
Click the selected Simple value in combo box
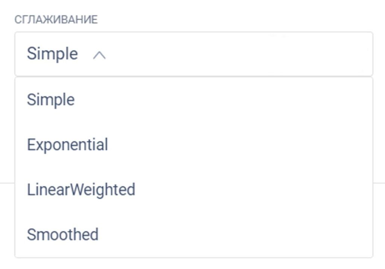[52, 53]
